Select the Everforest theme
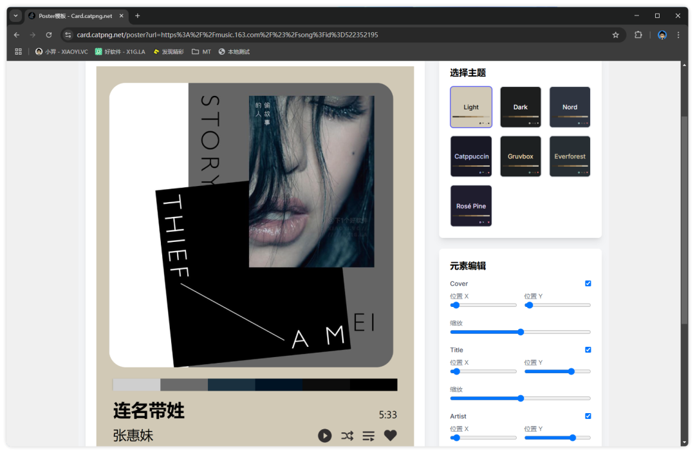The width and height of the screenshot is (695, 453). coord(570,156)
